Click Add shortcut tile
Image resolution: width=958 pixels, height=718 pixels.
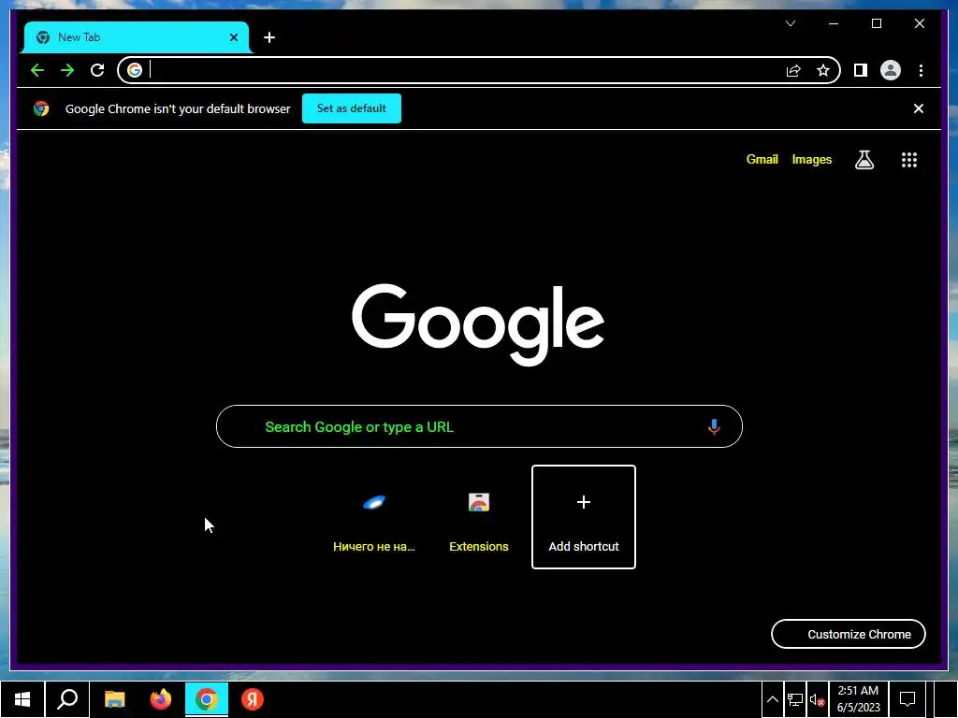coord(584,517)
